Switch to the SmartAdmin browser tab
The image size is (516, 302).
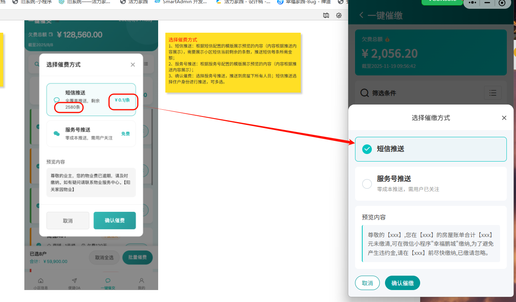(x=182, y=2)
